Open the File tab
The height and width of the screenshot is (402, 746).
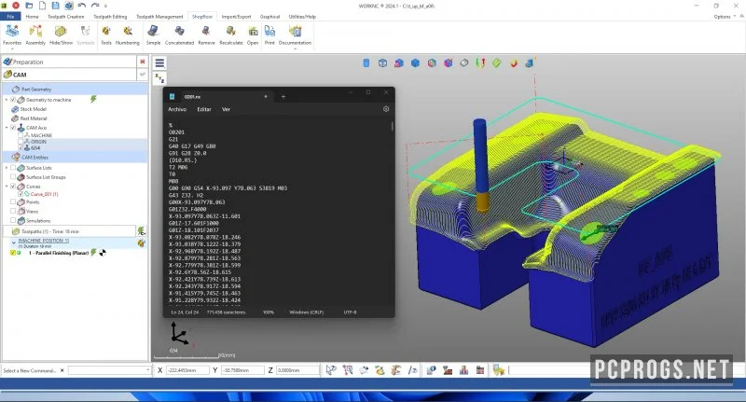point(10,17)
